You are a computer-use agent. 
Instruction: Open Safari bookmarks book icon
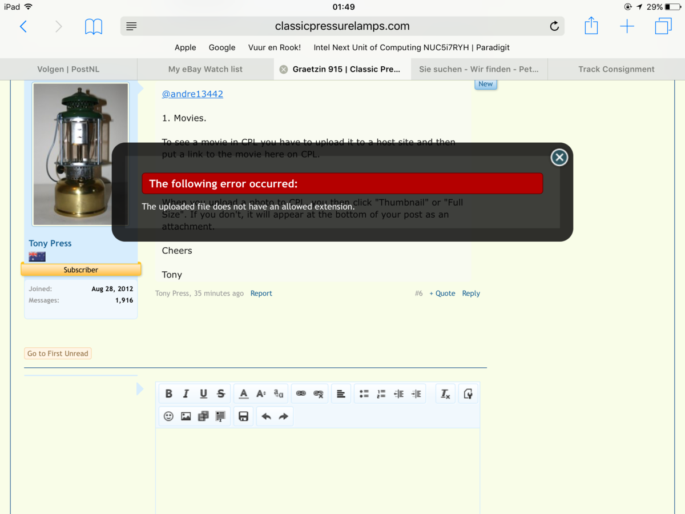point(94,26)
